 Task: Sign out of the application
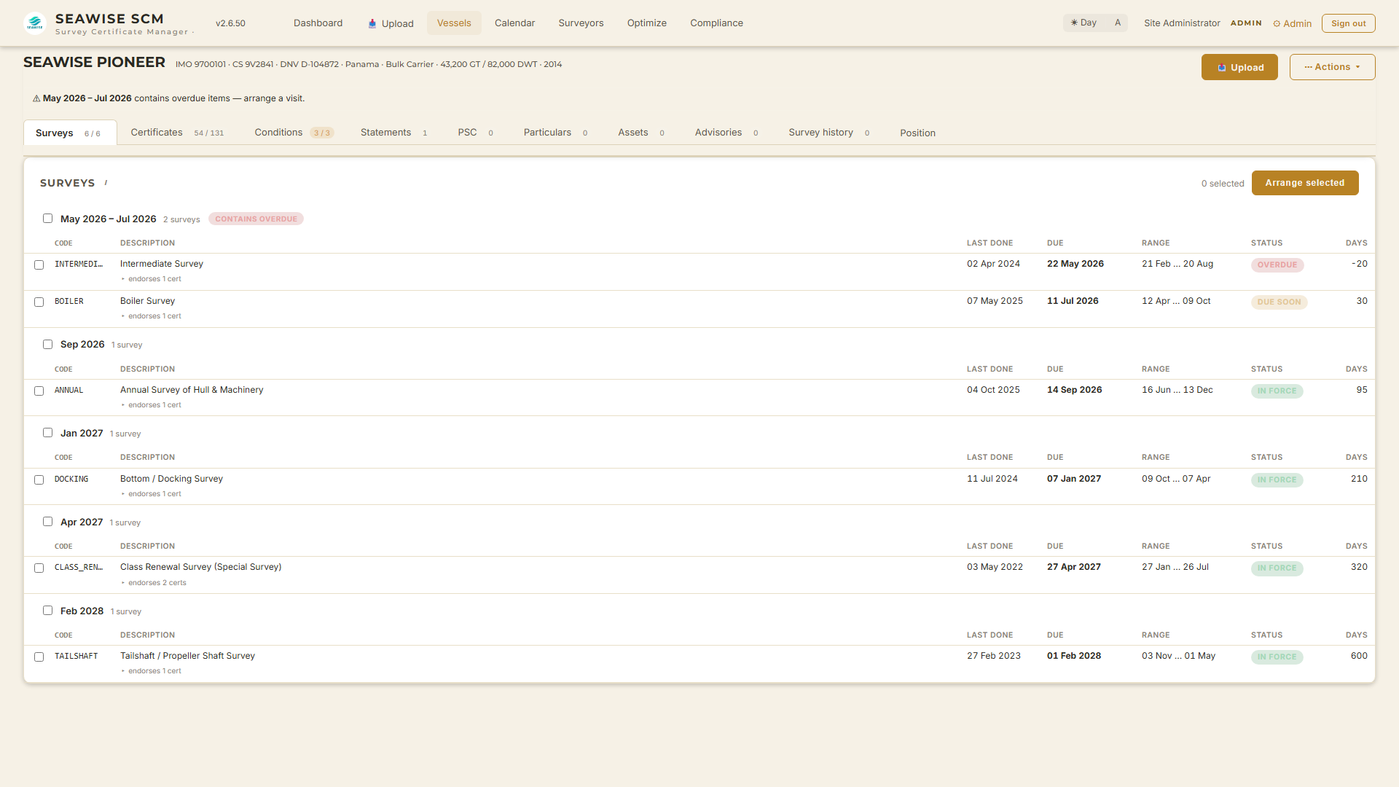pyautogui.click(x=1348, y=23)
